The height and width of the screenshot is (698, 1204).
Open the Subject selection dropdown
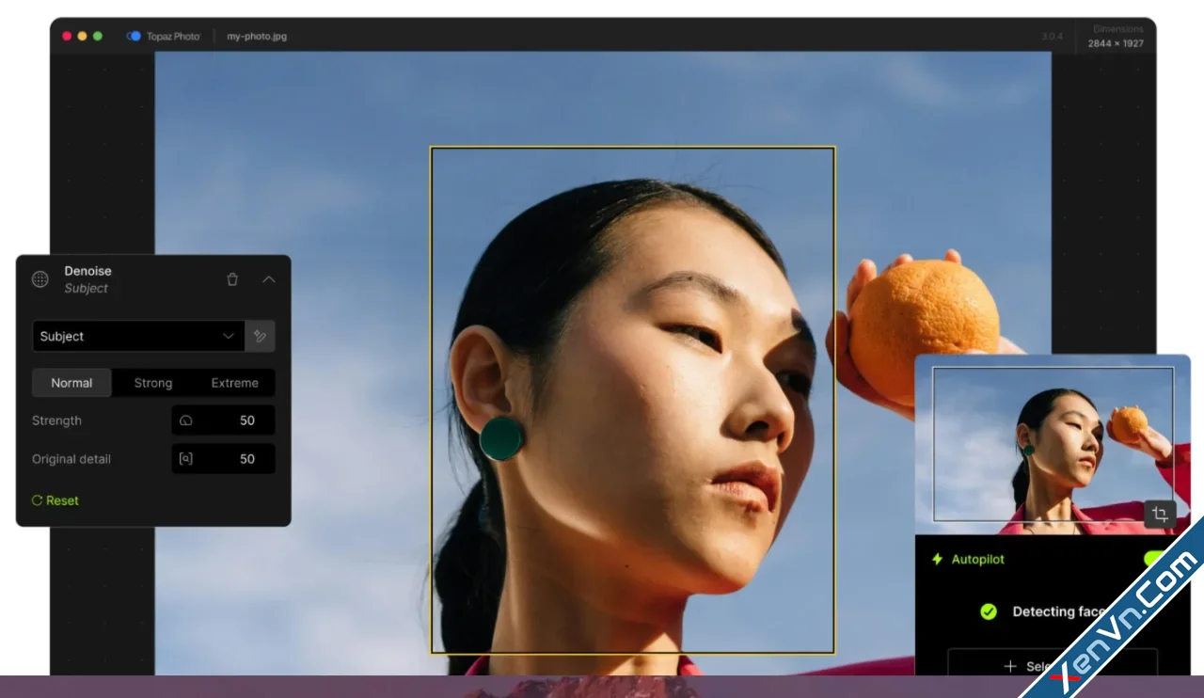(x=138, y=336)
